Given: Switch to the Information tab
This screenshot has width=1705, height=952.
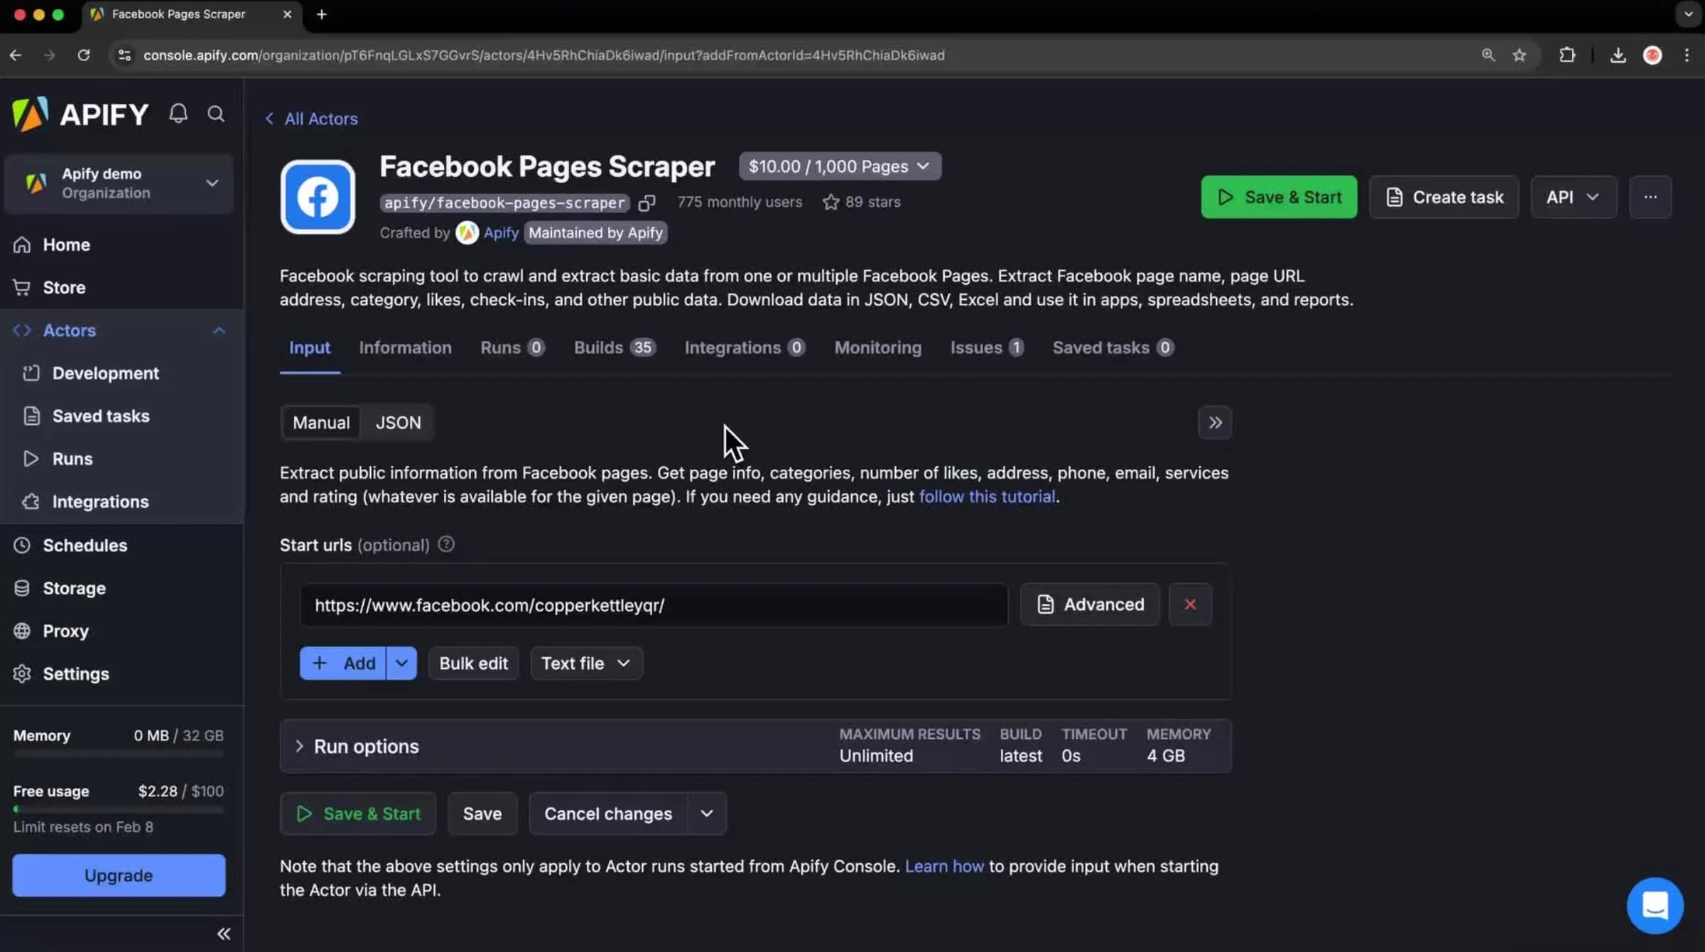Looking at the screenshot, I should tap(405, 347).
